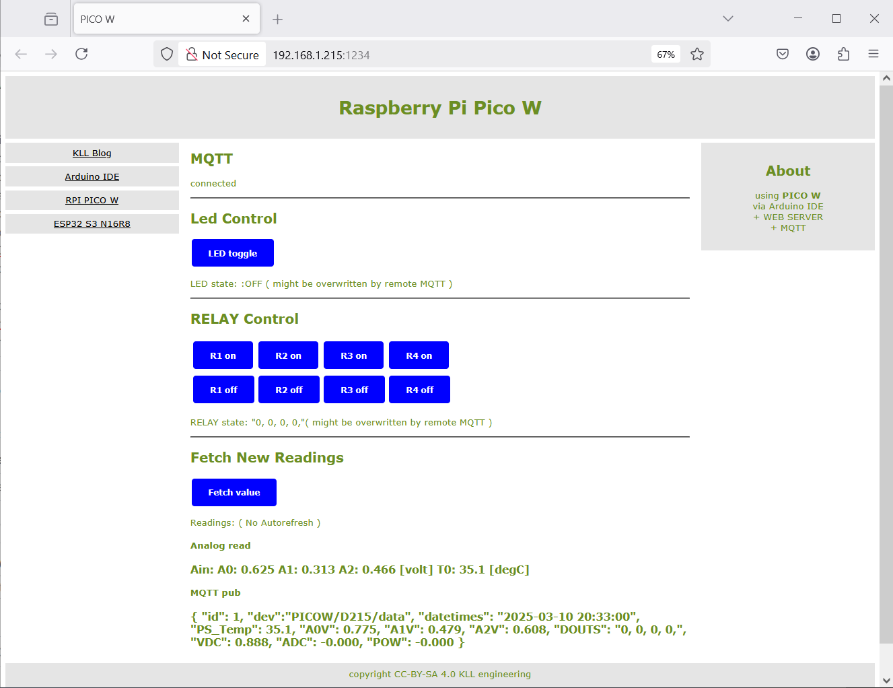Click the R3 off button
This screenshot has width=893, height=688.
(x=354, y=390)
